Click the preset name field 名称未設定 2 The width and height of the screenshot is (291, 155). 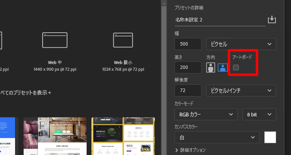[x=220, y=20]
